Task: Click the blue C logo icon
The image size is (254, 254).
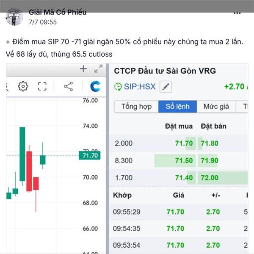Action: click(x=95, y=86)
